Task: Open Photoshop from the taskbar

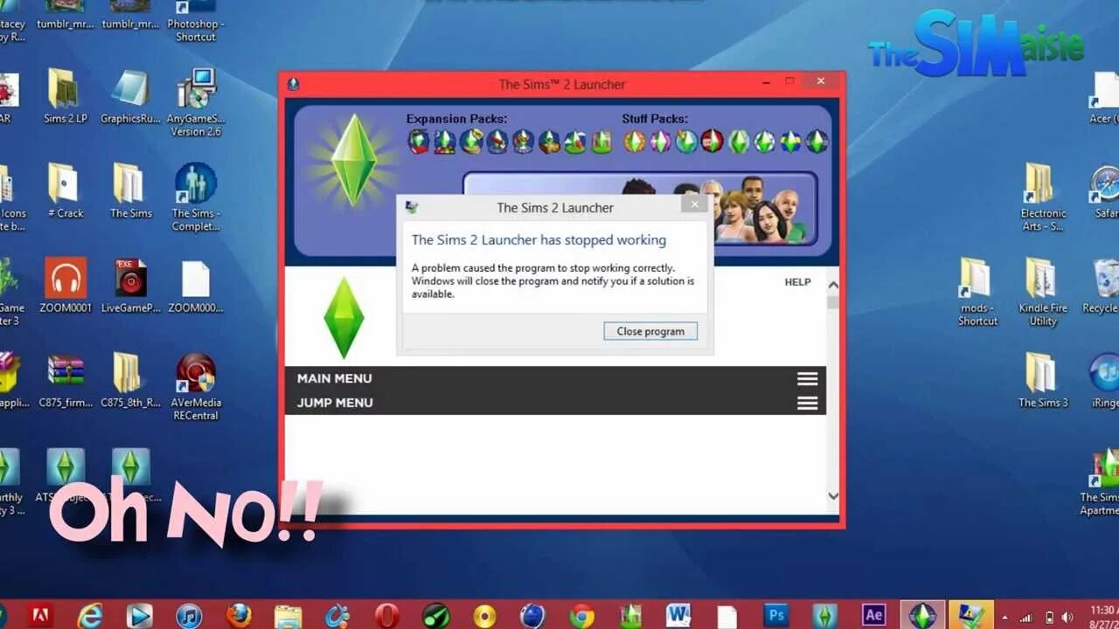Action: click(x=776, y=615)
